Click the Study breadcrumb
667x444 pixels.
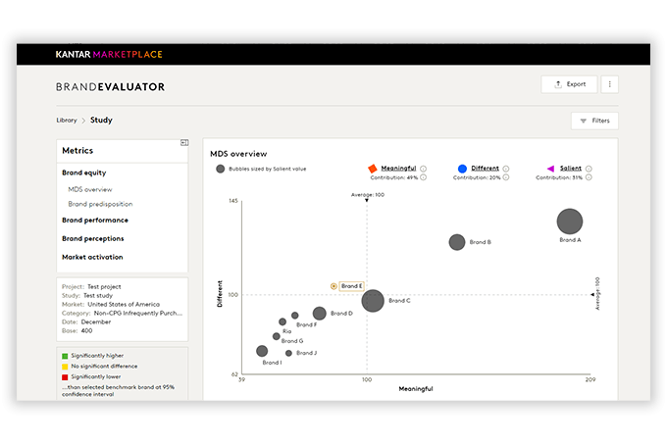(x=101, y=120)
